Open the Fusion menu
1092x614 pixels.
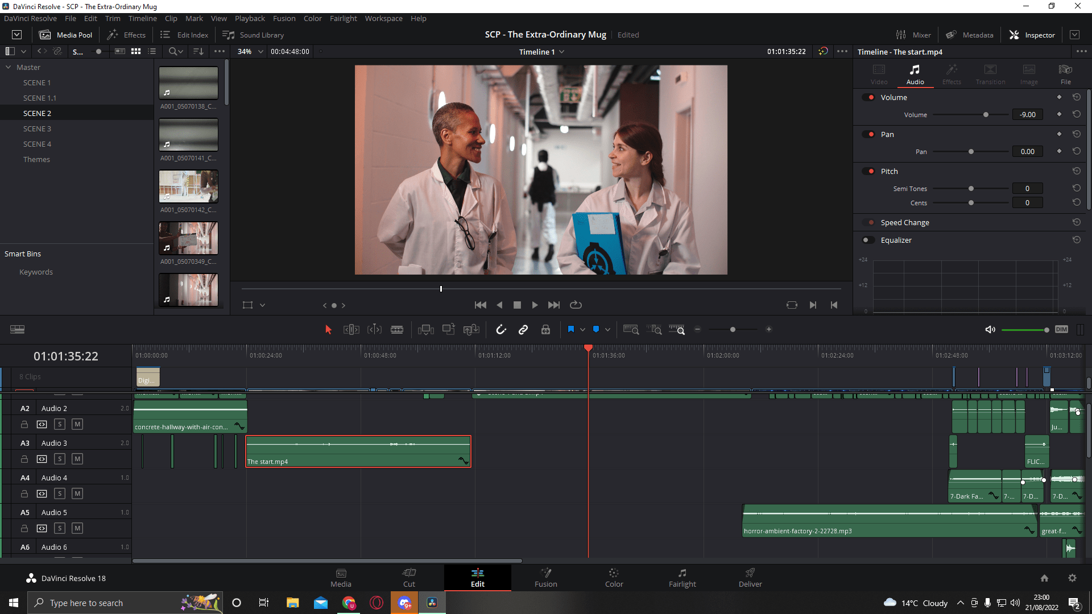(x=284, y=18)
